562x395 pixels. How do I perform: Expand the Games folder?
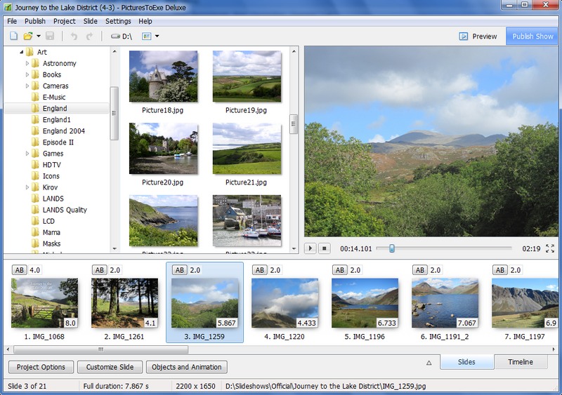click(x=27, y=154)
